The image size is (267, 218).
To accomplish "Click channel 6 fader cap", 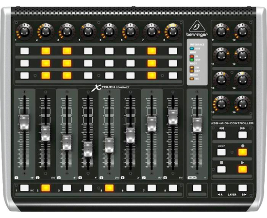I will (131, 136).
